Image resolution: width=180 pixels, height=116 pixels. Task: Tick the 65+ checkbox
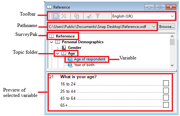(166, 105)
